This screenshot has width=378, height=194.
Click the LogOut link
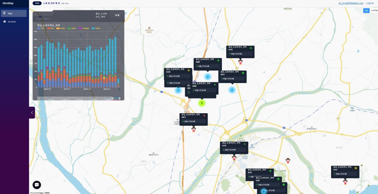pos(370,3)
